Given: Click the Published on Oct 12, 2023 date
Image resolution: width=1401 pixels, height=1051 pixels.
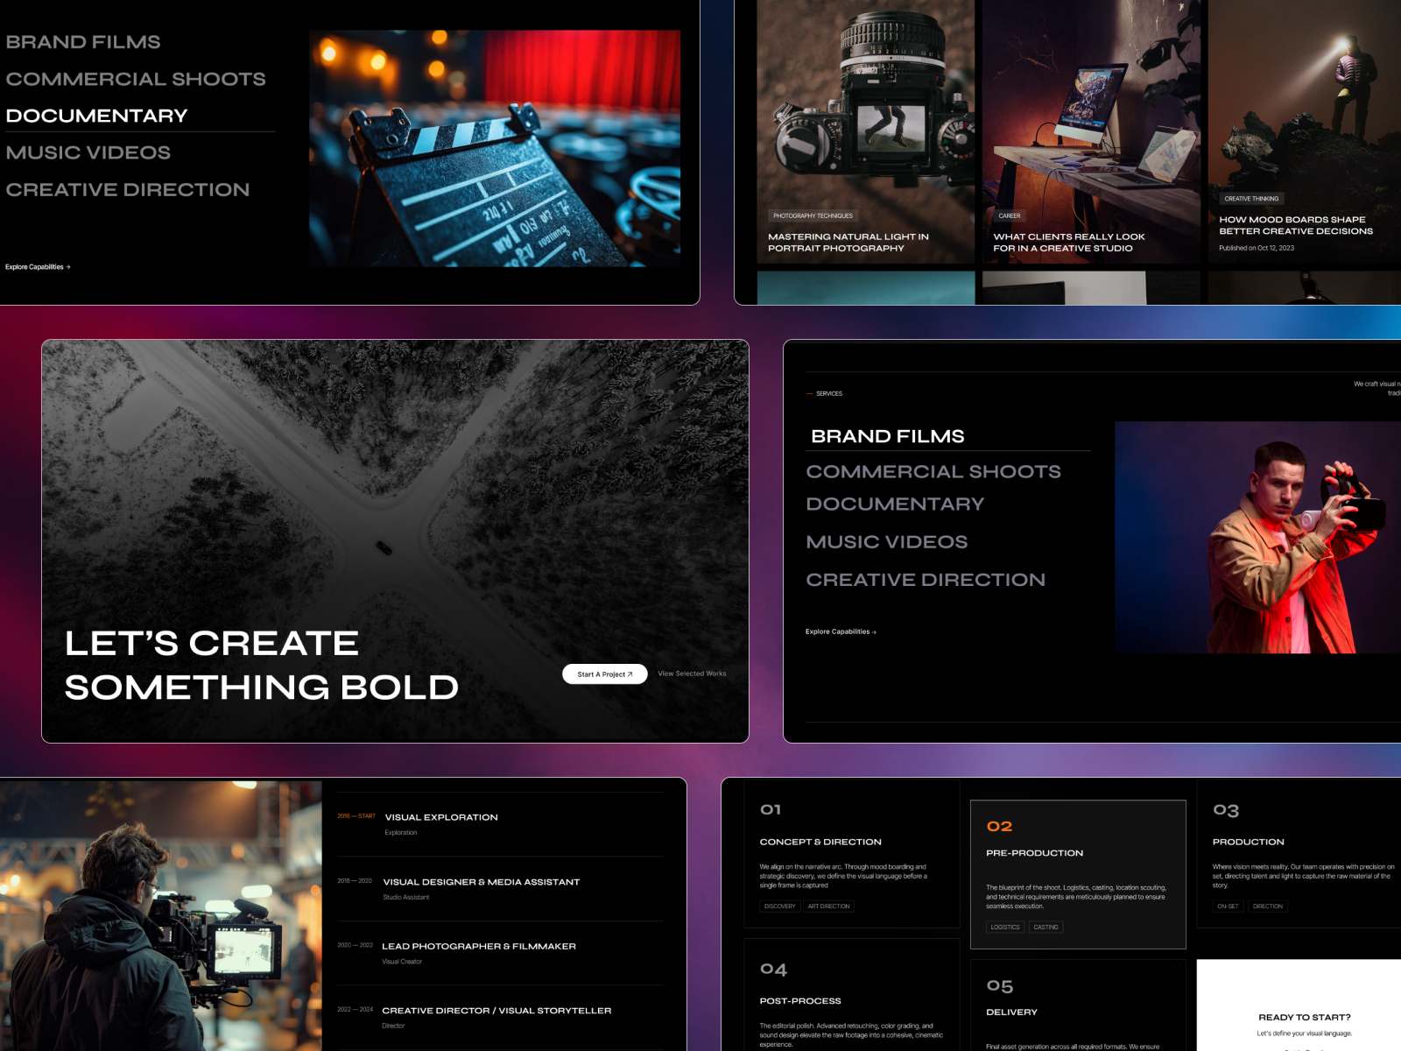Looking at the screenshot, I should point(1257,248).
